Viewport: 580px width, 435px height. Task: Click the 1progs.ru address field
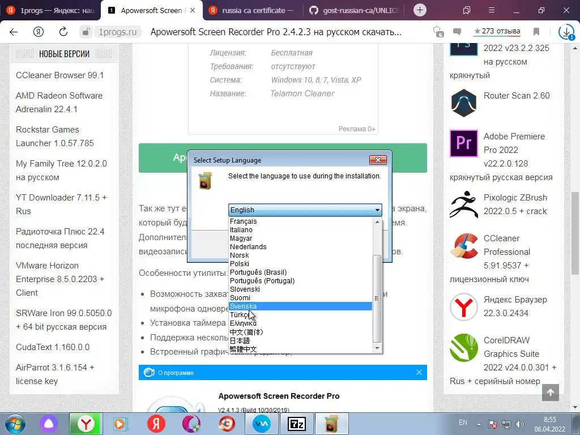pyautogui.click(x=118, y=32)
